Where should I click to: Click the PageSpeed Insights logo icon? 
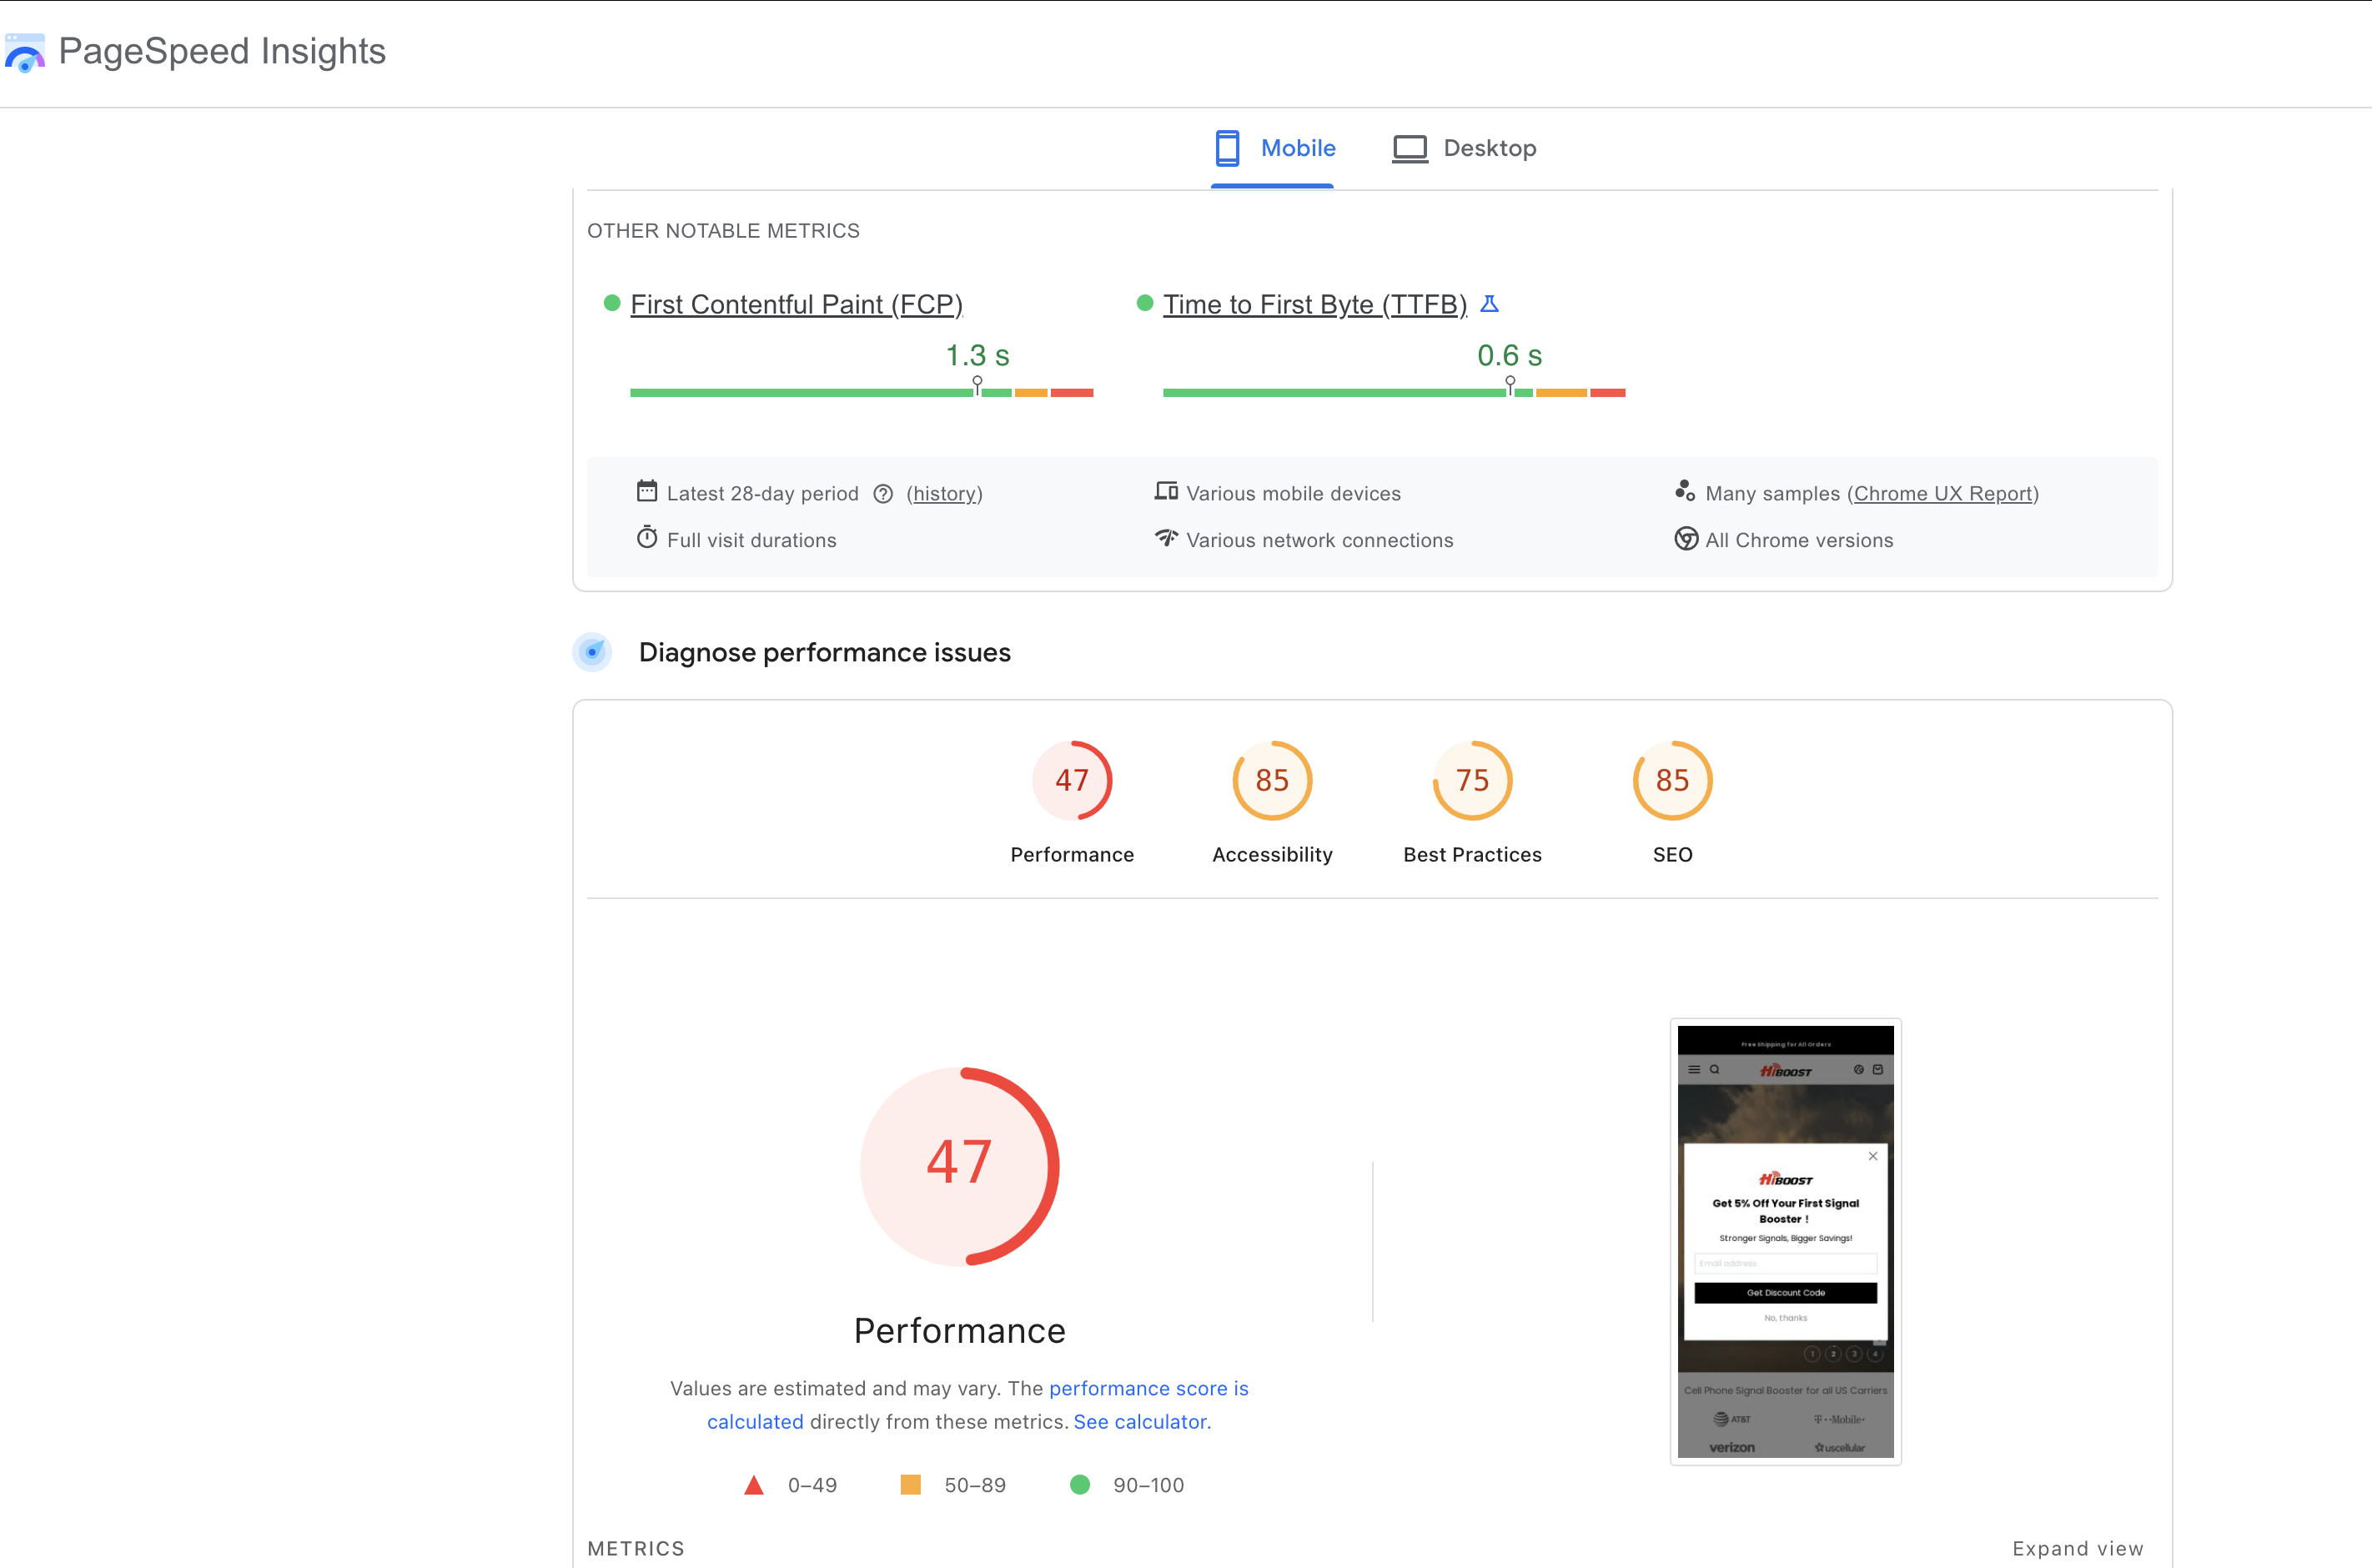pos(25,52)
